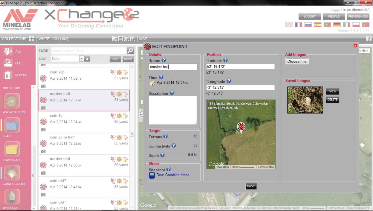Show help for Ferrous value
This screenshot has height=211, width=373.
(165, 136)
